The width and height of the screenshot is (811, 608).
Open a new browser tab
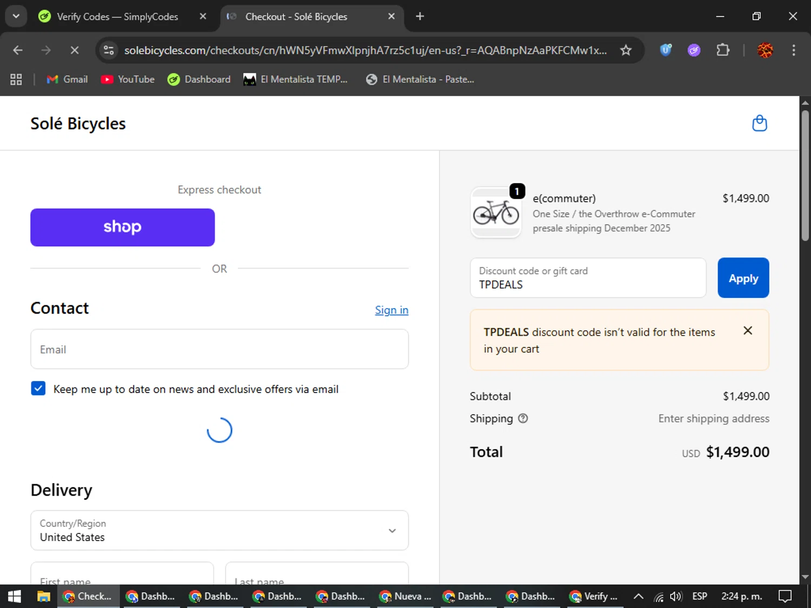(x=420, y=16)
